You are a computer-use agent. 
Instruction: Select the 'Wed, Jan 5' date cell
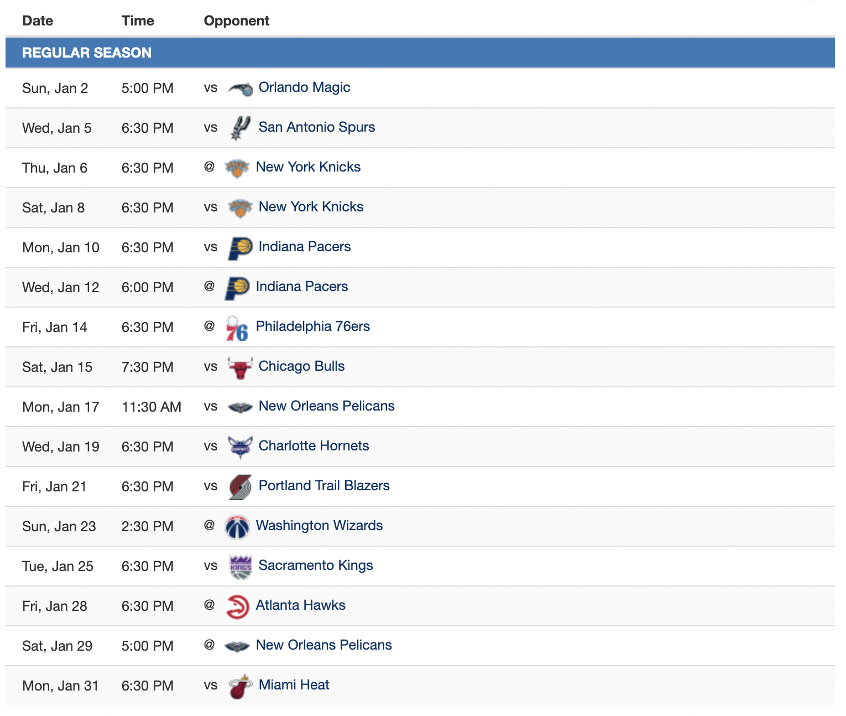pyautogui.click(x=57, y=128)
